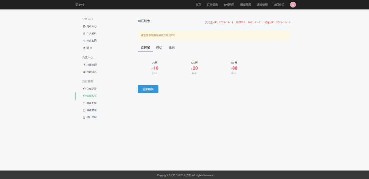Open 通道管理 in the top navigation bar
This screenshot has width=369, height=179.
[262, 5]
